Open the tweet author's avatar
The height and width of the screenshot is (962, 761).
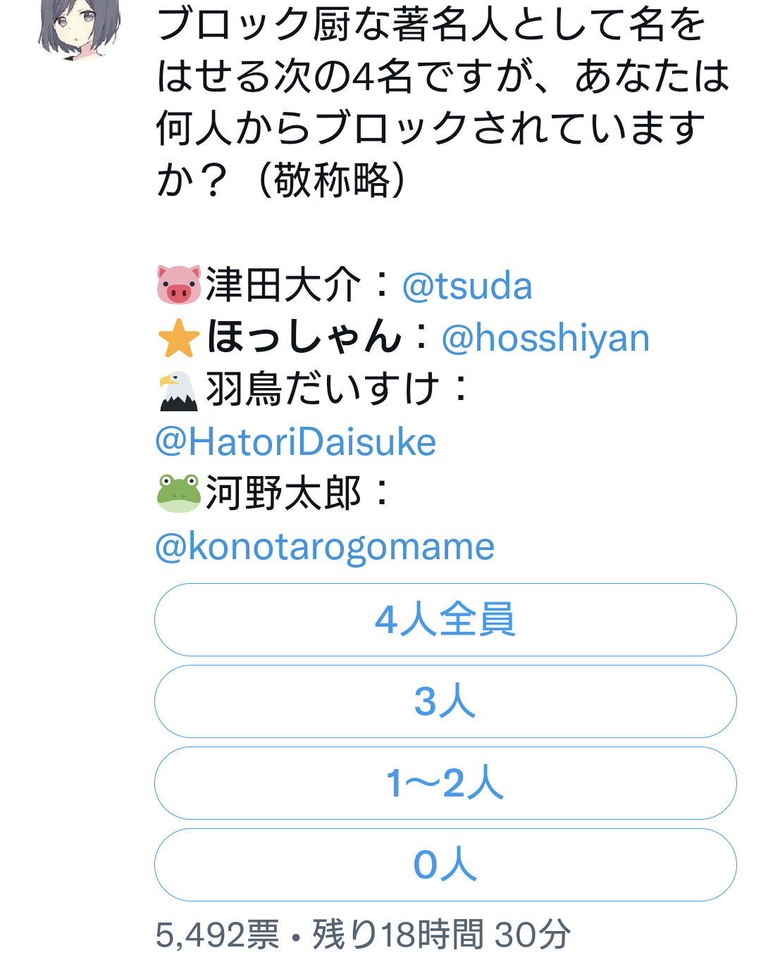pyautogui.click(x=79, y=28)
